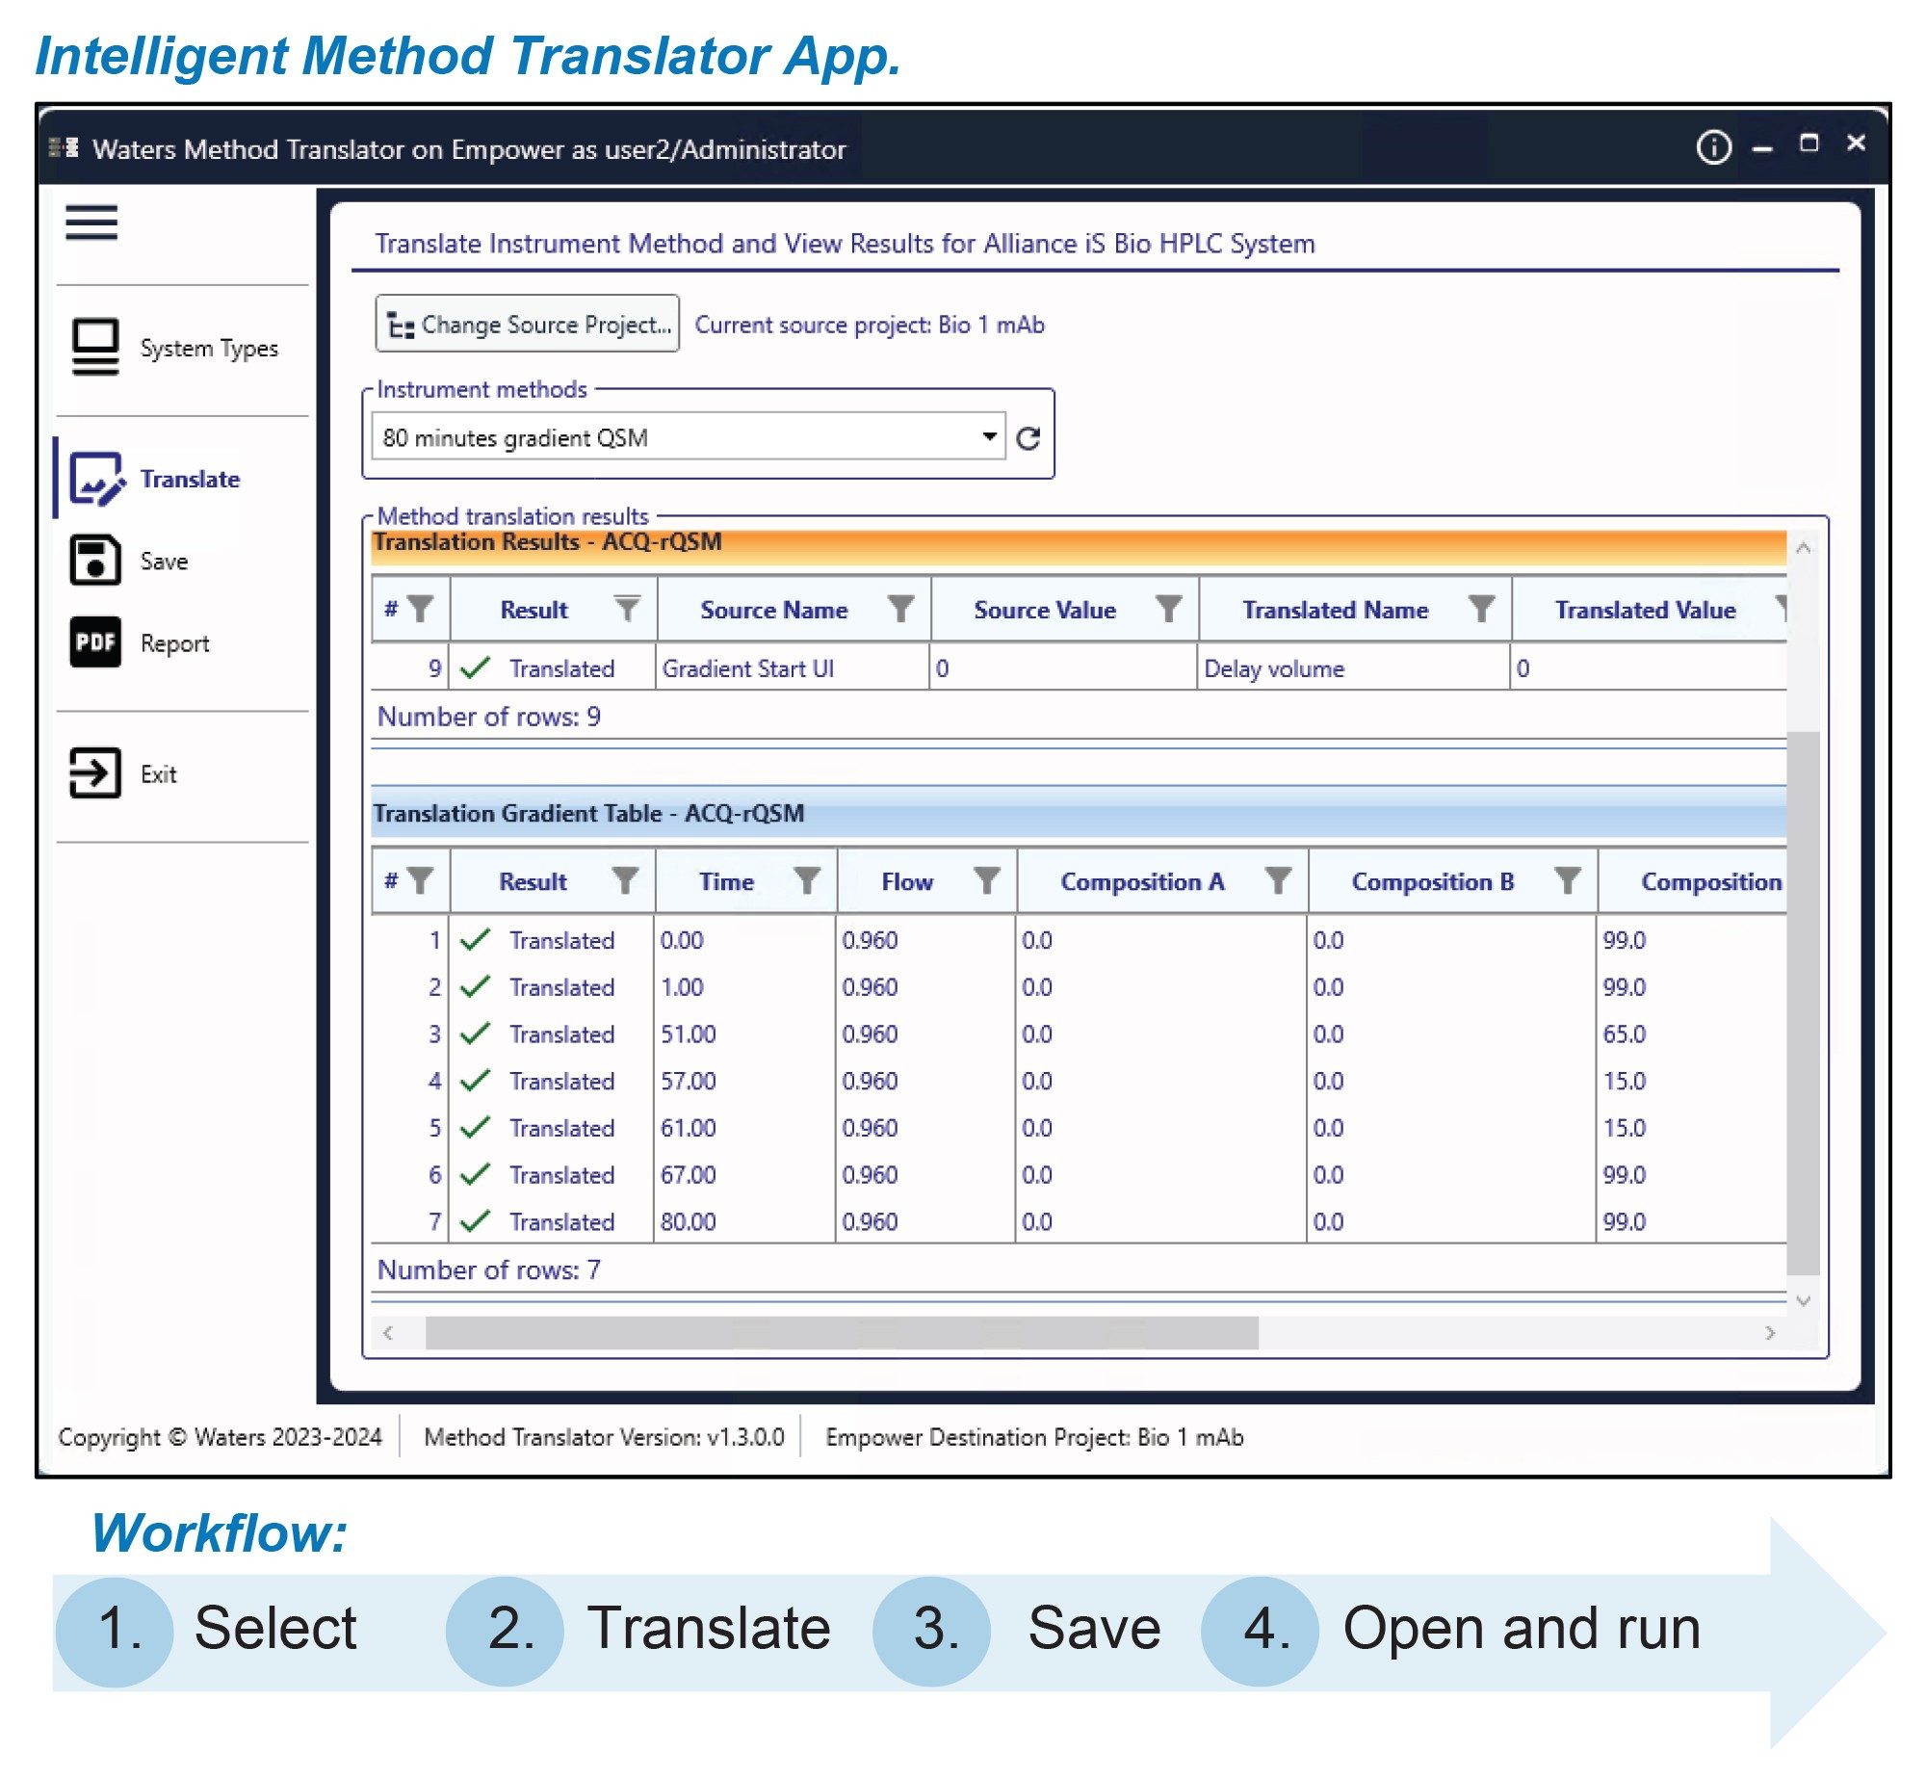Select gradient table row 3 at 51.00
The height and width of the screenshot is (1779, 1926).
688,1033
